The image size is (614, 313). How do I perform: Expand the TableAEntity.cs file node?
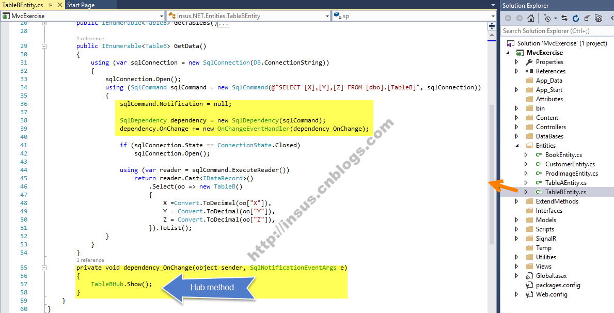click(526, 183)
